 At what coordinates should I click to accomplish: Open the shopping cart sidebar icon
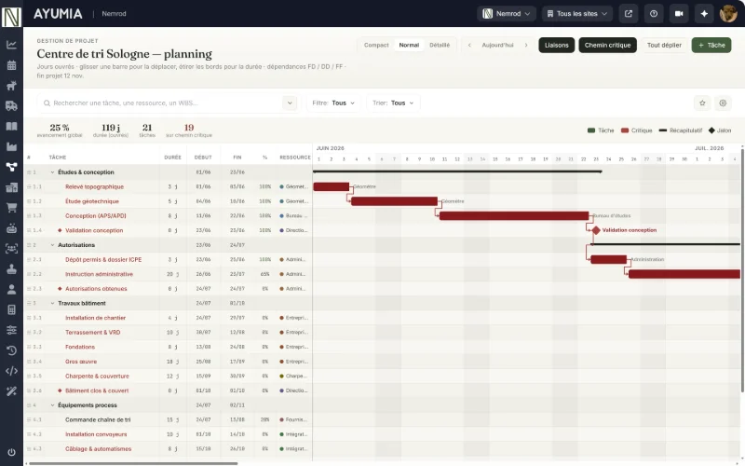tap(11, 208)
